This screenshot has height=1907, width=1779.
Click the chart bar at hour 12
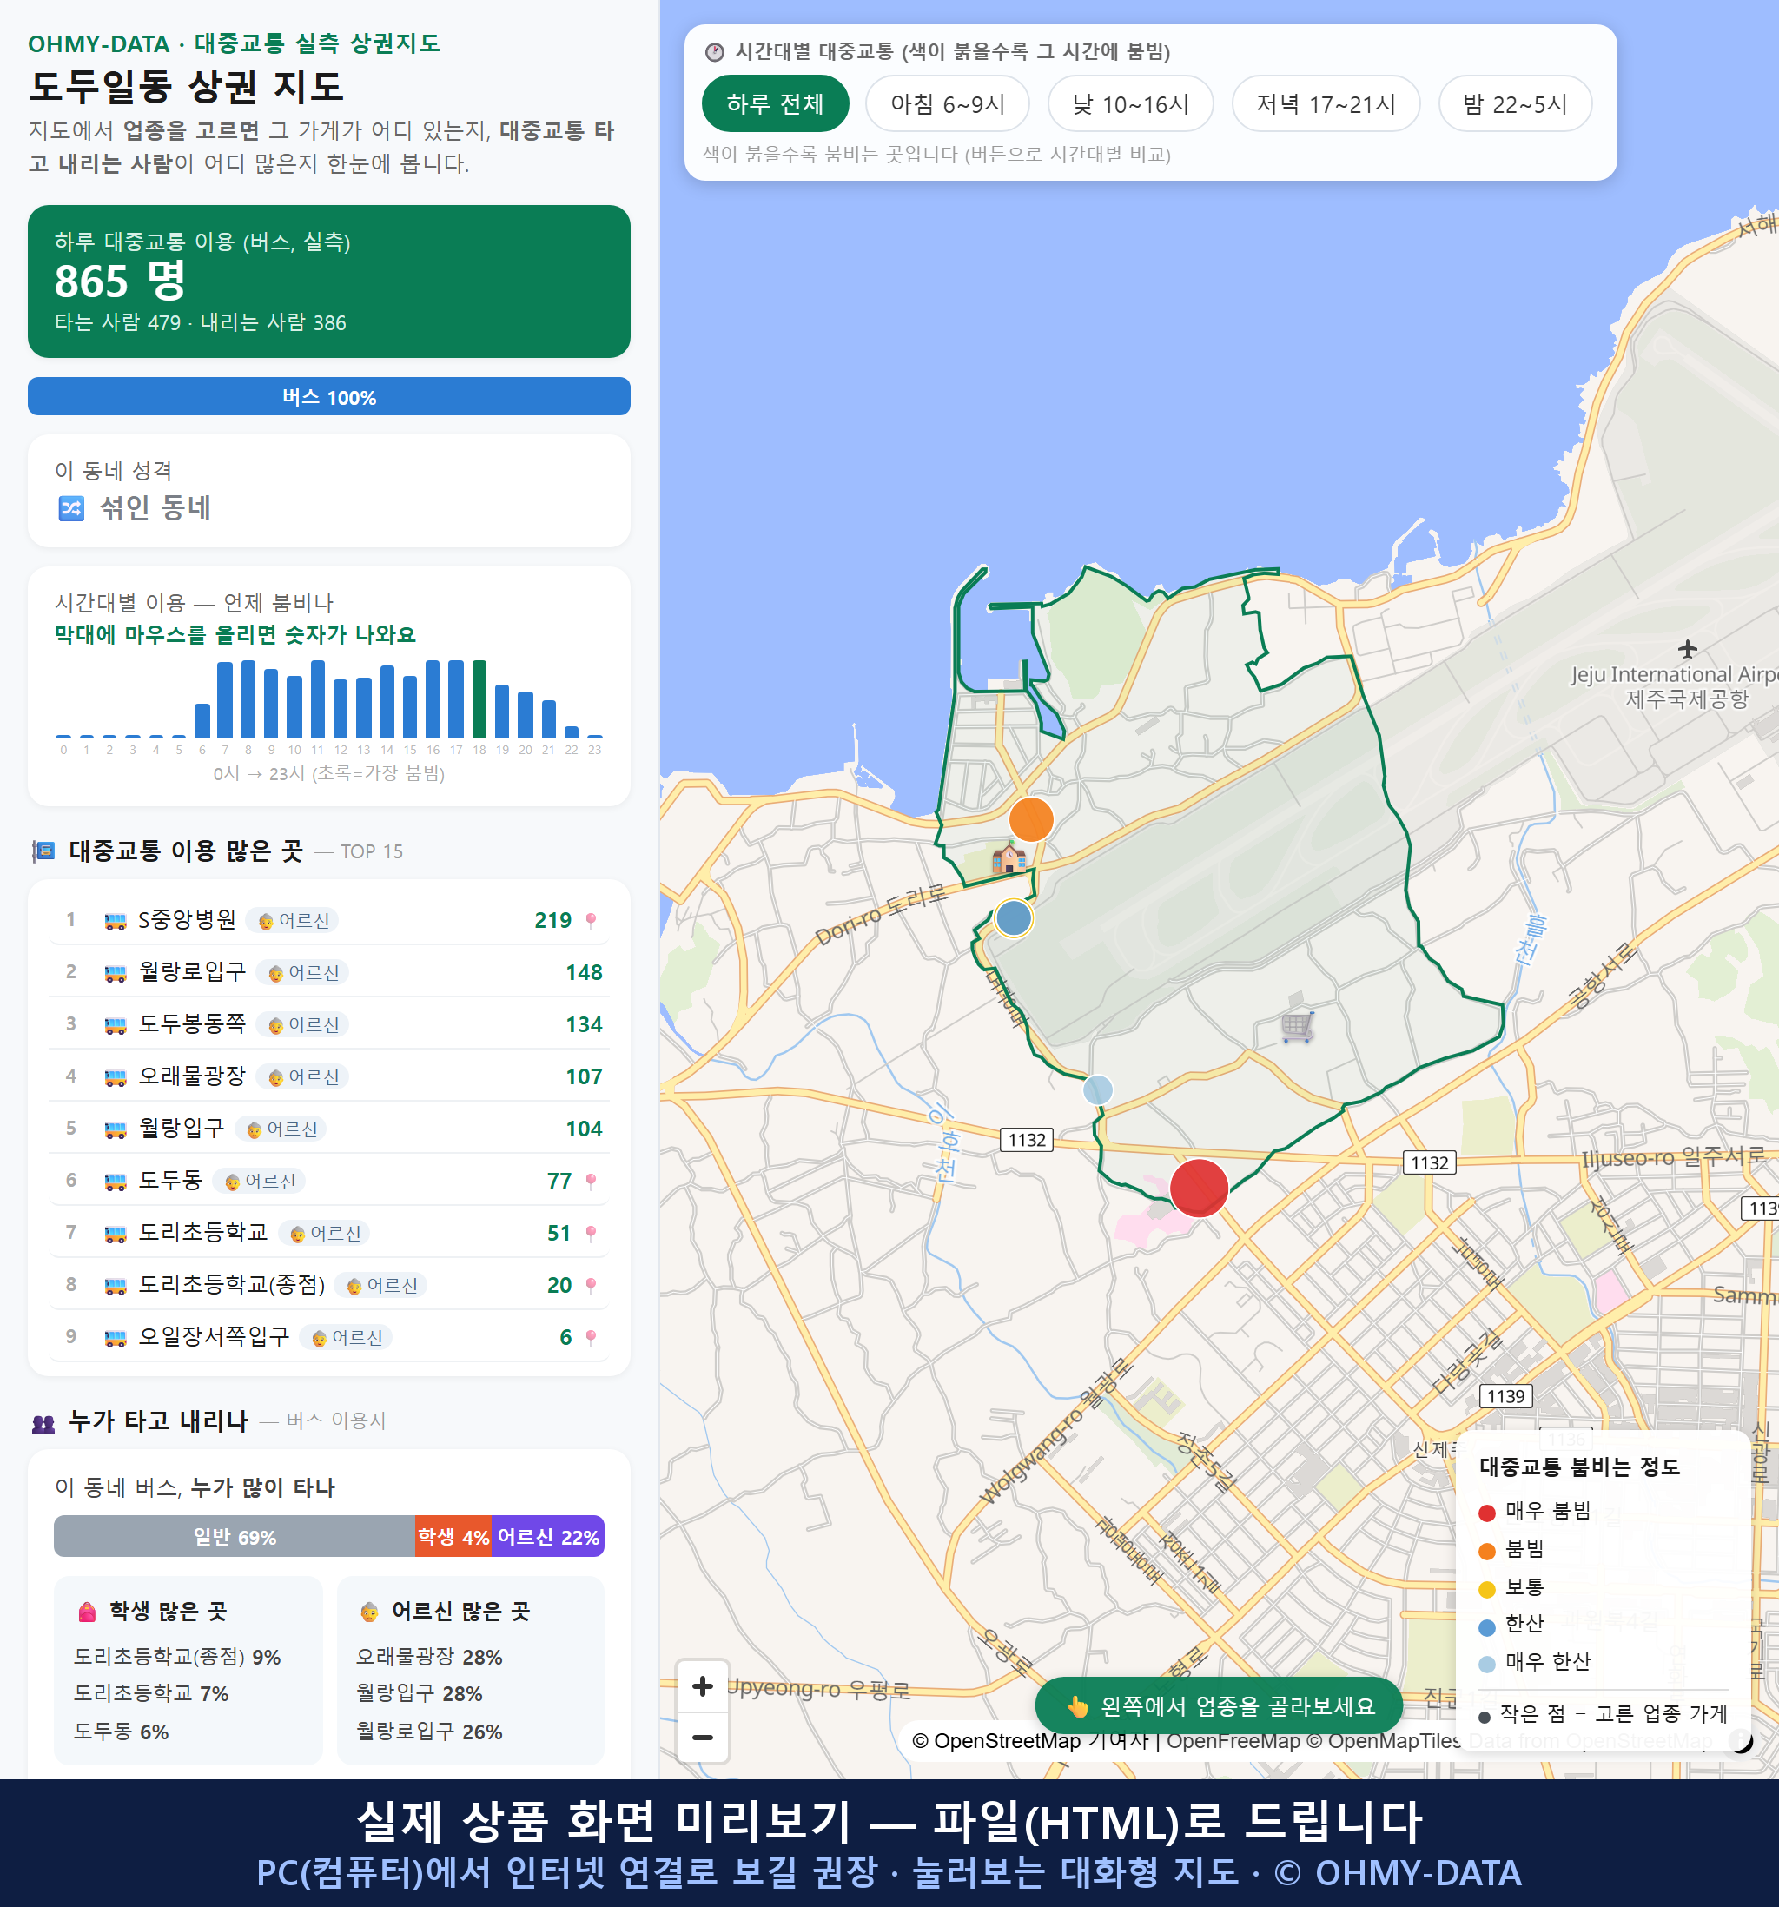tap(341, 709)
